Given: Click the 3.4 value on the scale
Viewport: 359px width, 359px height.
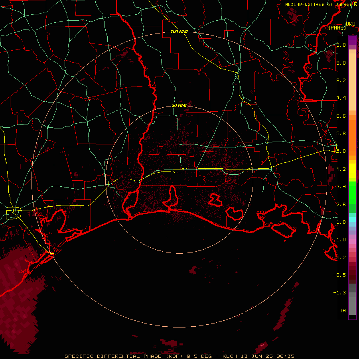Looking at the screenshot, I should pyautogui.click(x=341, y=187).
